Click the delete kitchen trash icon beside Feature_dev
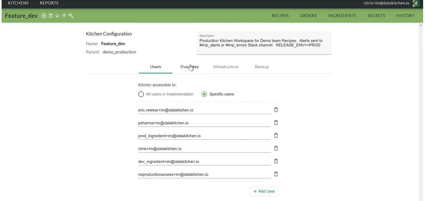The width and height of the screenshot is (425, 201). point(50,16)
